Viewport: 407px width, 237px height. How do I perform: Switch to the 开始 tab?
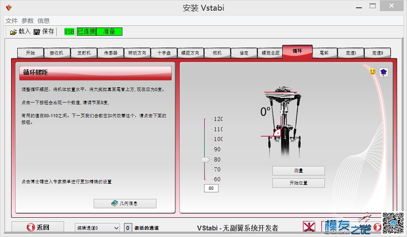[30, 53]
